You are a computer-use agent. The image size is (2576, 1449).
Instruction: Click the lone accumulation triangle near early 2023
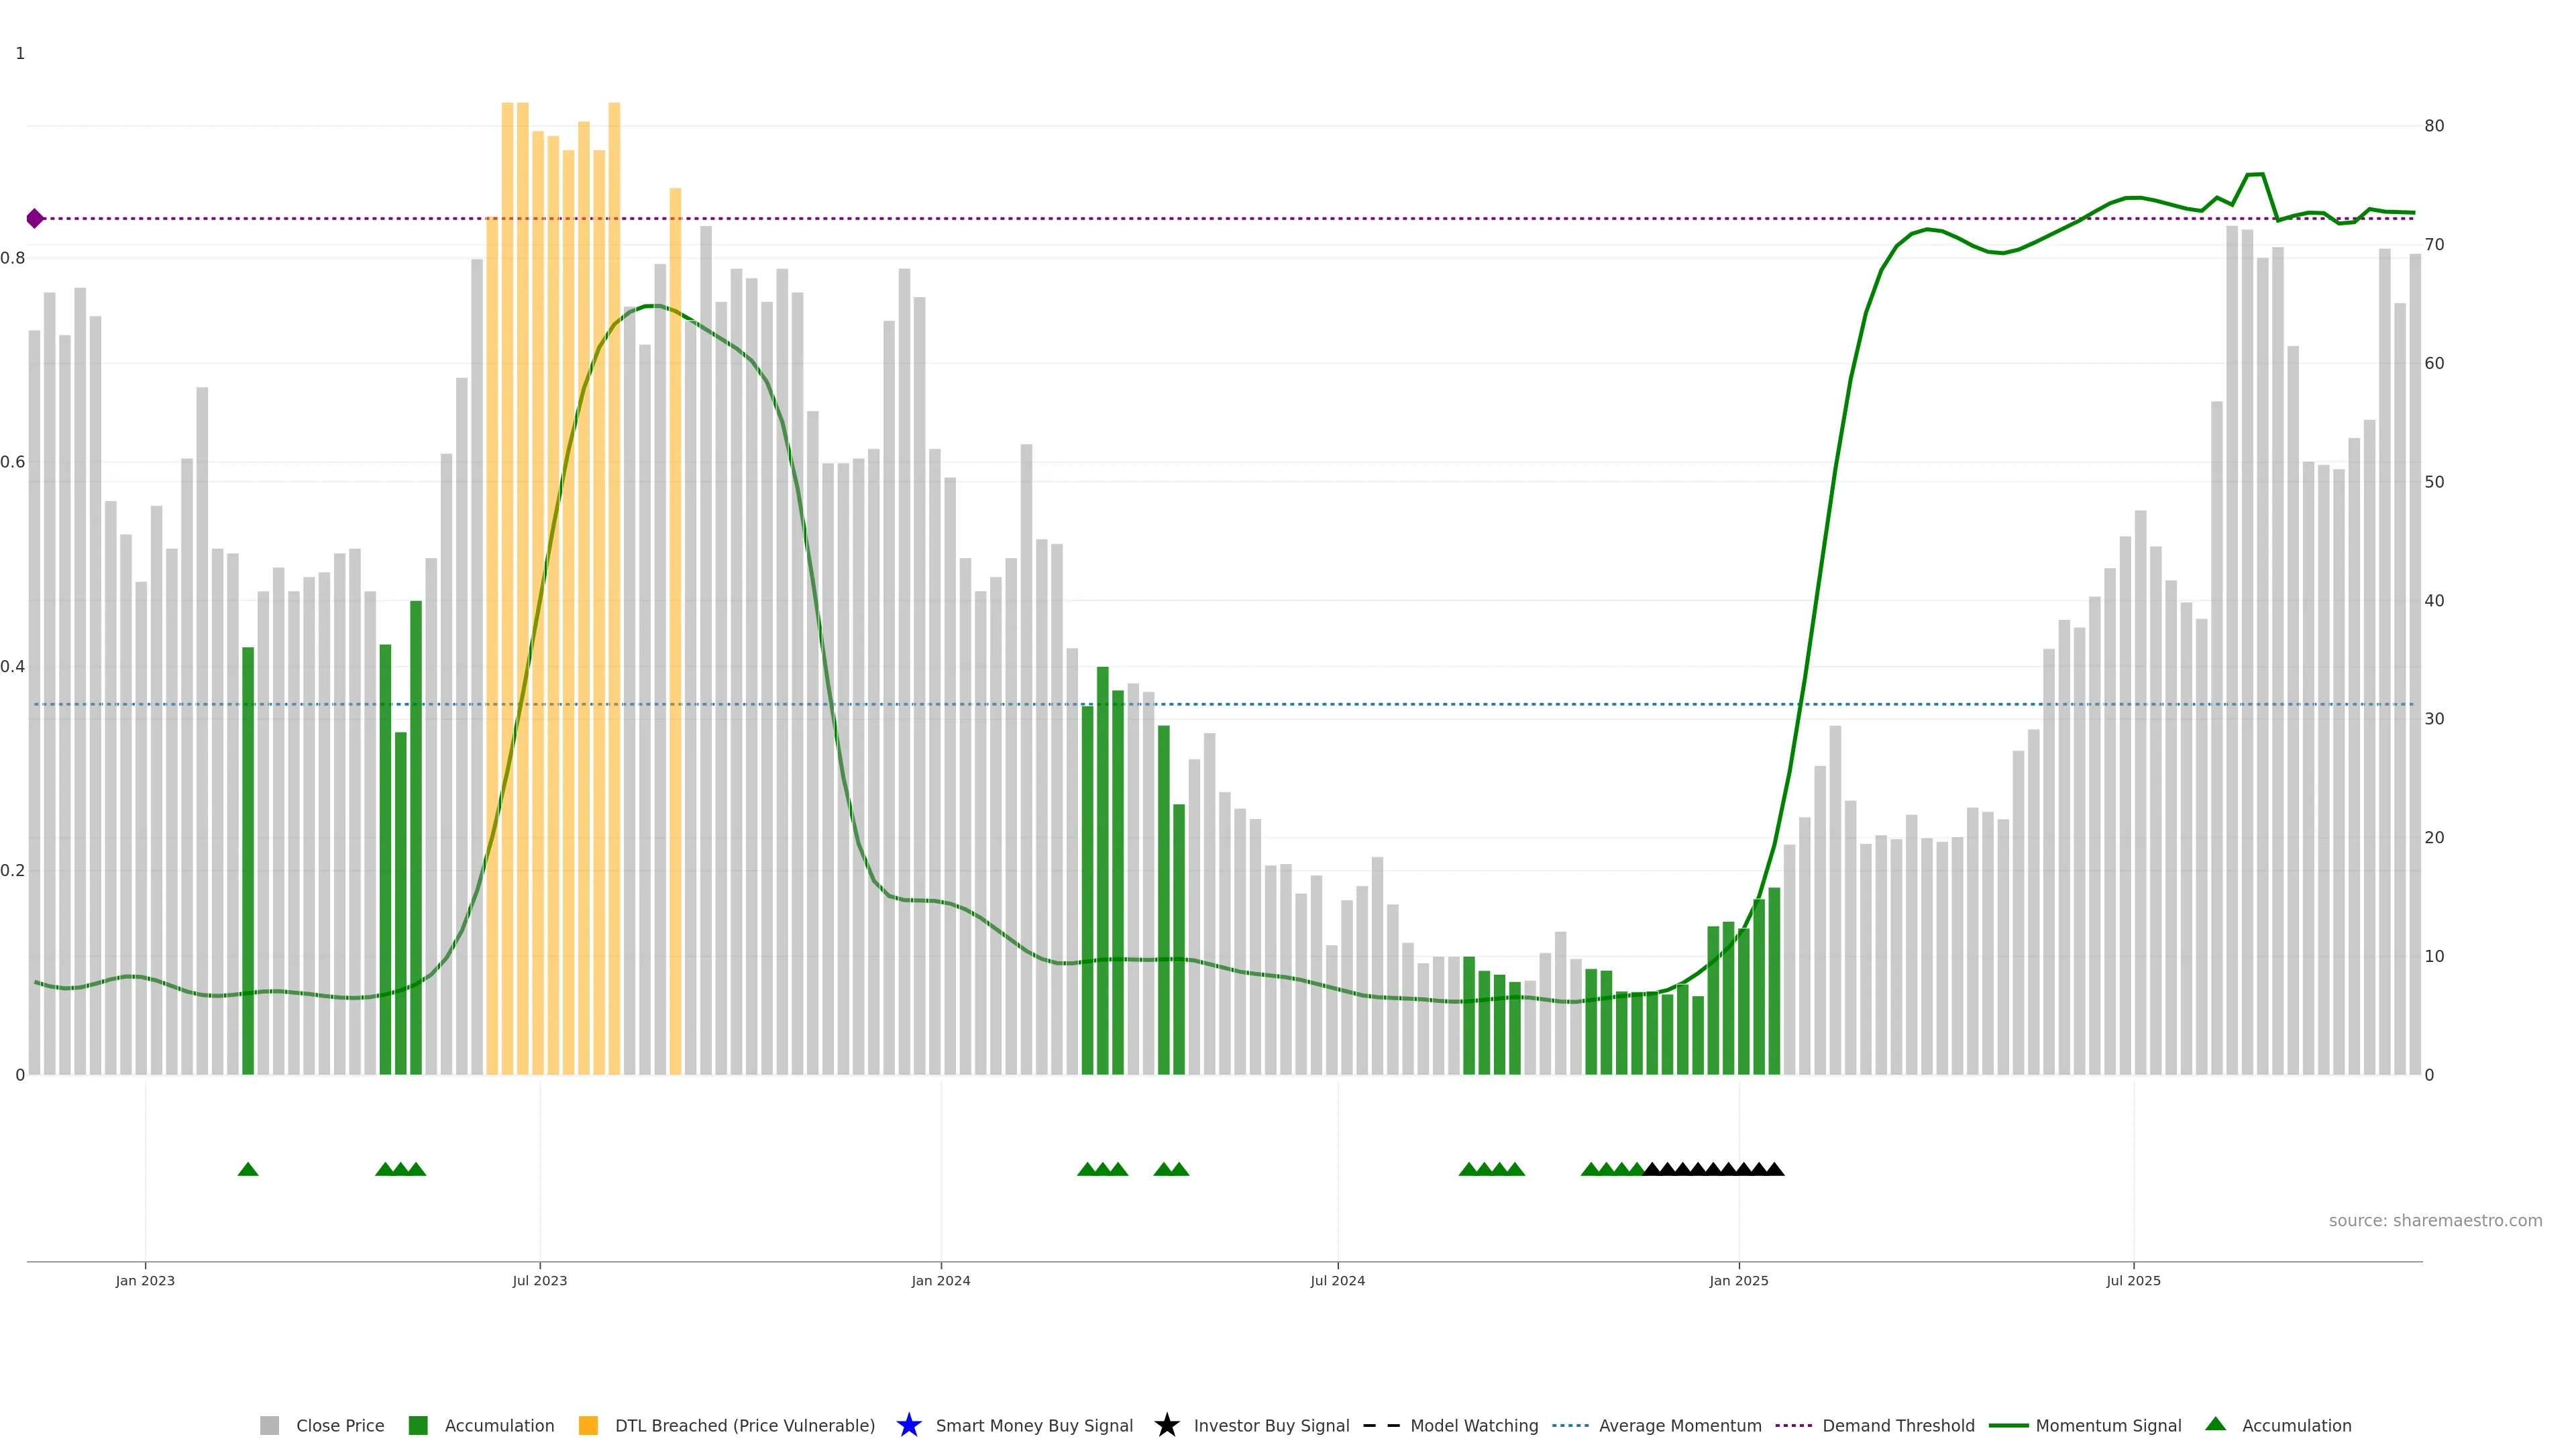(x=248, y=1169)
